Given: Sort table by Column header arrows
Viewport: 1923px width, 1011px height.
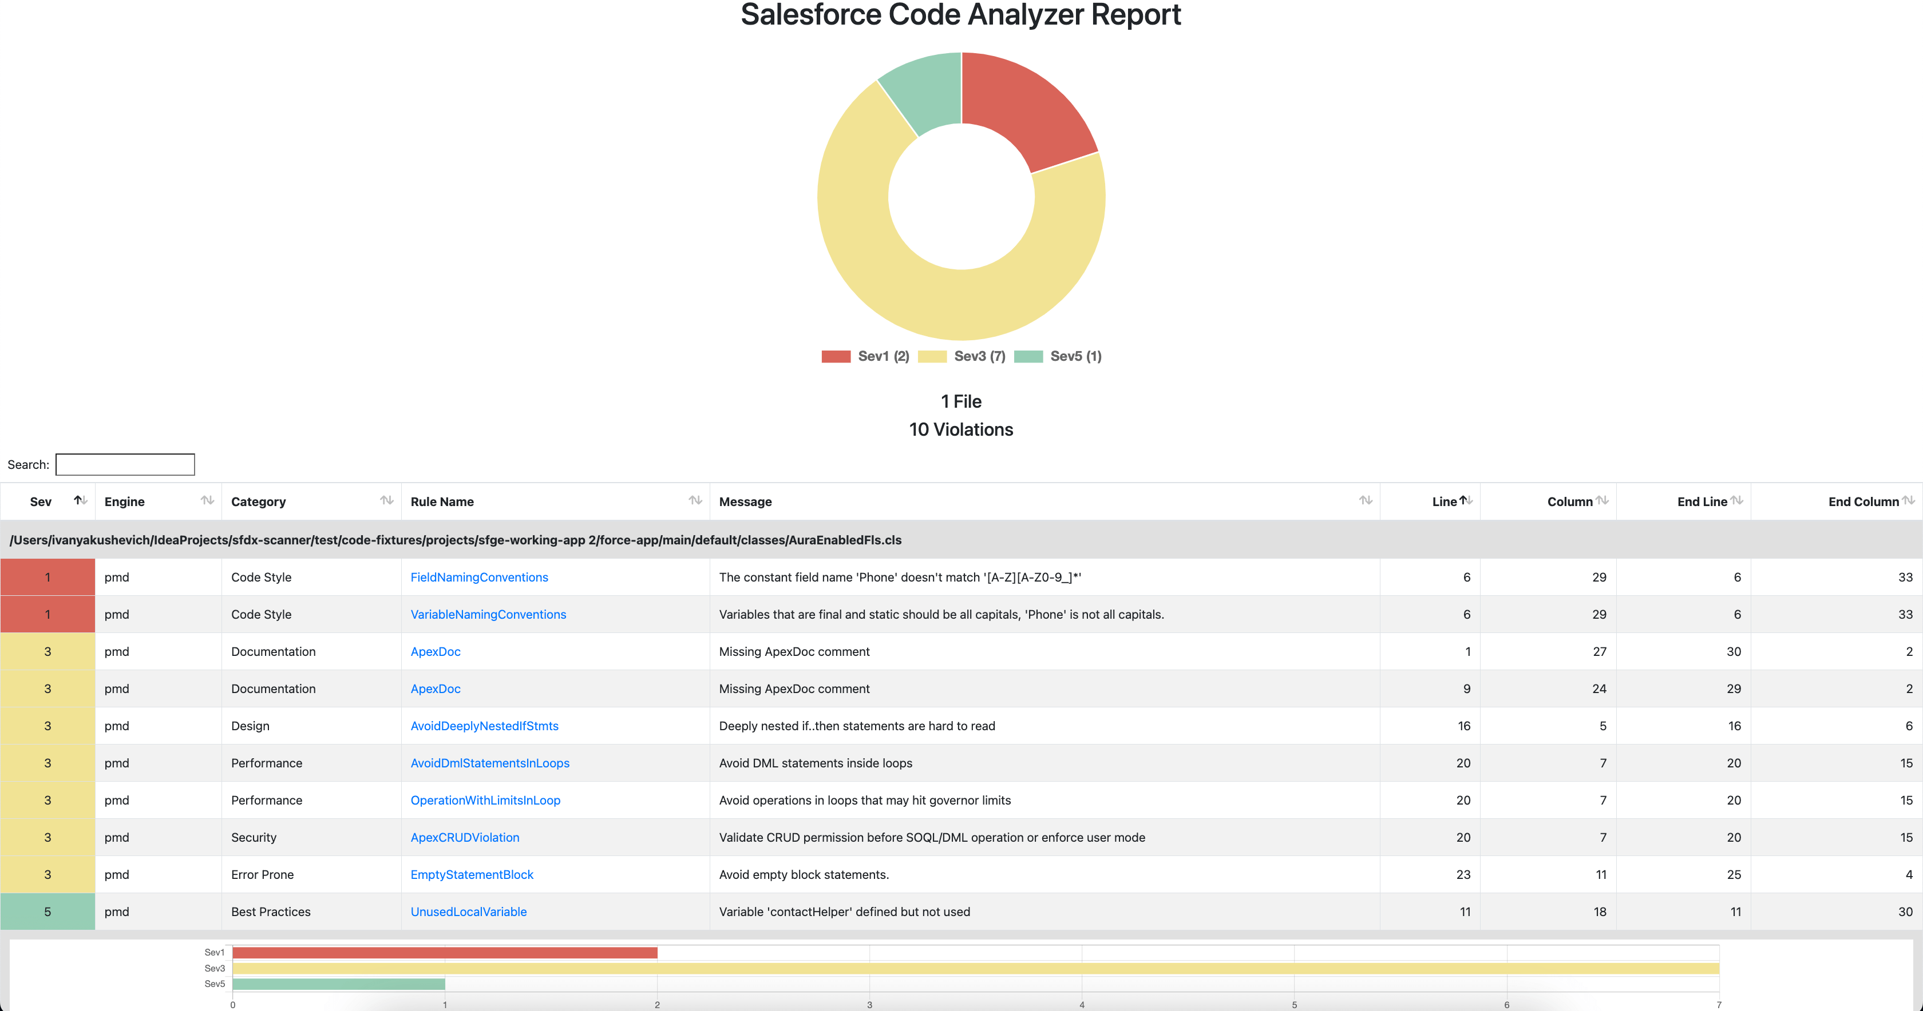Looking at the screenshot, I should [x=1602, y=501].
